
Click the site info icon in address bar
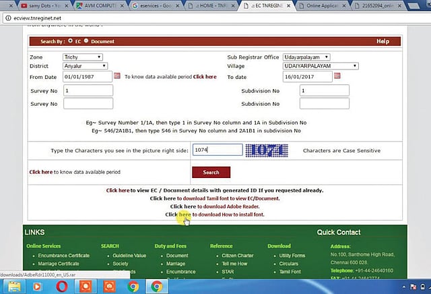point(7,18)
